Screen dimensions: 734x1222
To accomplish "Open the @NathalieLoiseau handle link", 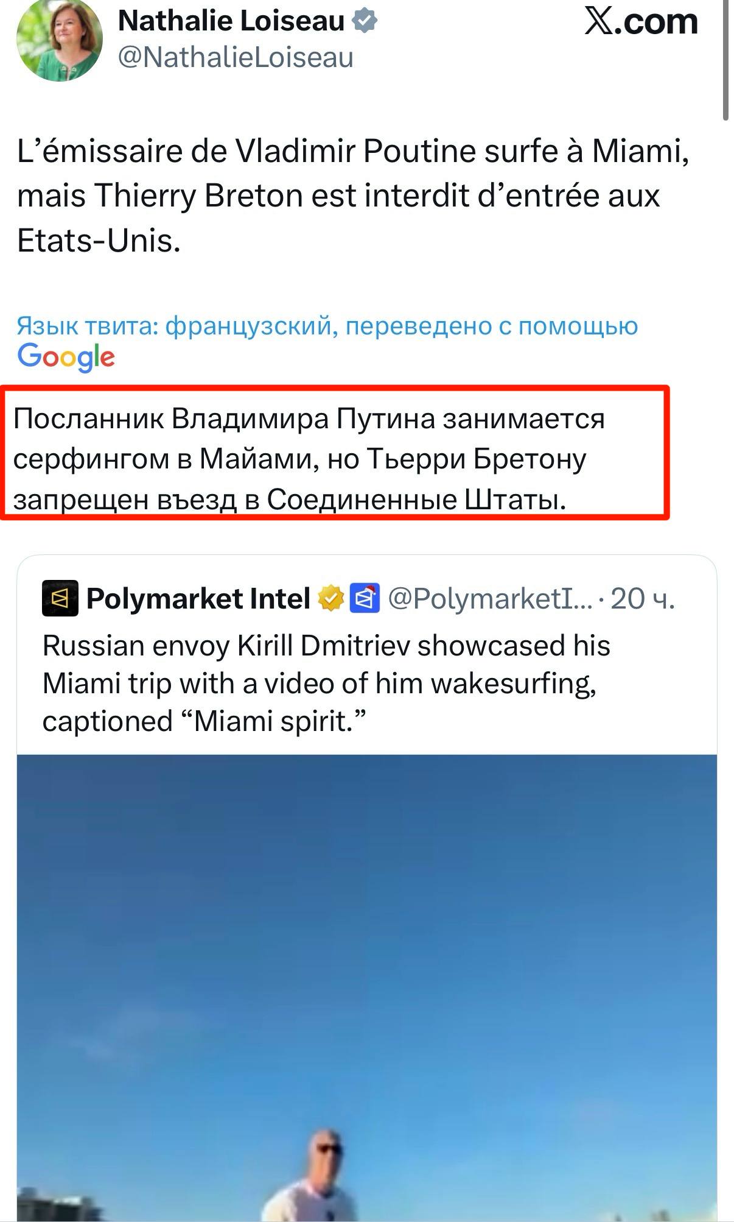I will 235,58.
